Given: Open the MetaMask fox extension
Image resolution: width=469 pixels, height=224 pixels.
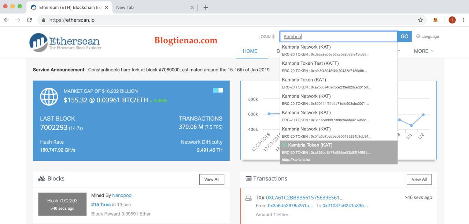Looking at the screenshot, I should point(436,20).
